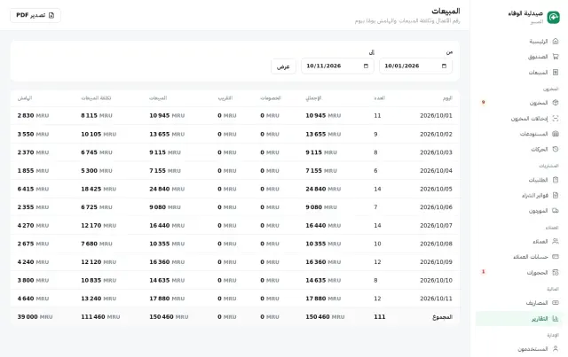Select the date cell 2026/10/07
The width and height of the screenshot is (568, 357).
pos(436,225)
